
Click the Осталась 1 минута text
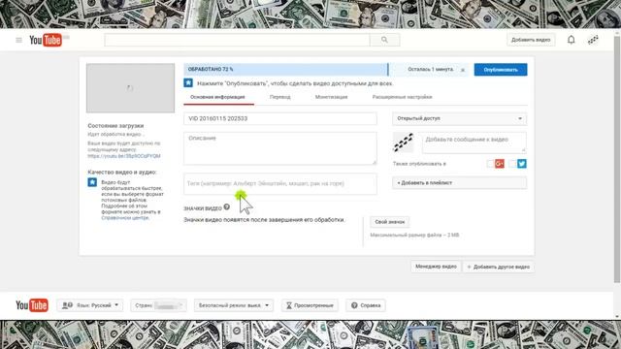click(430, 69)
